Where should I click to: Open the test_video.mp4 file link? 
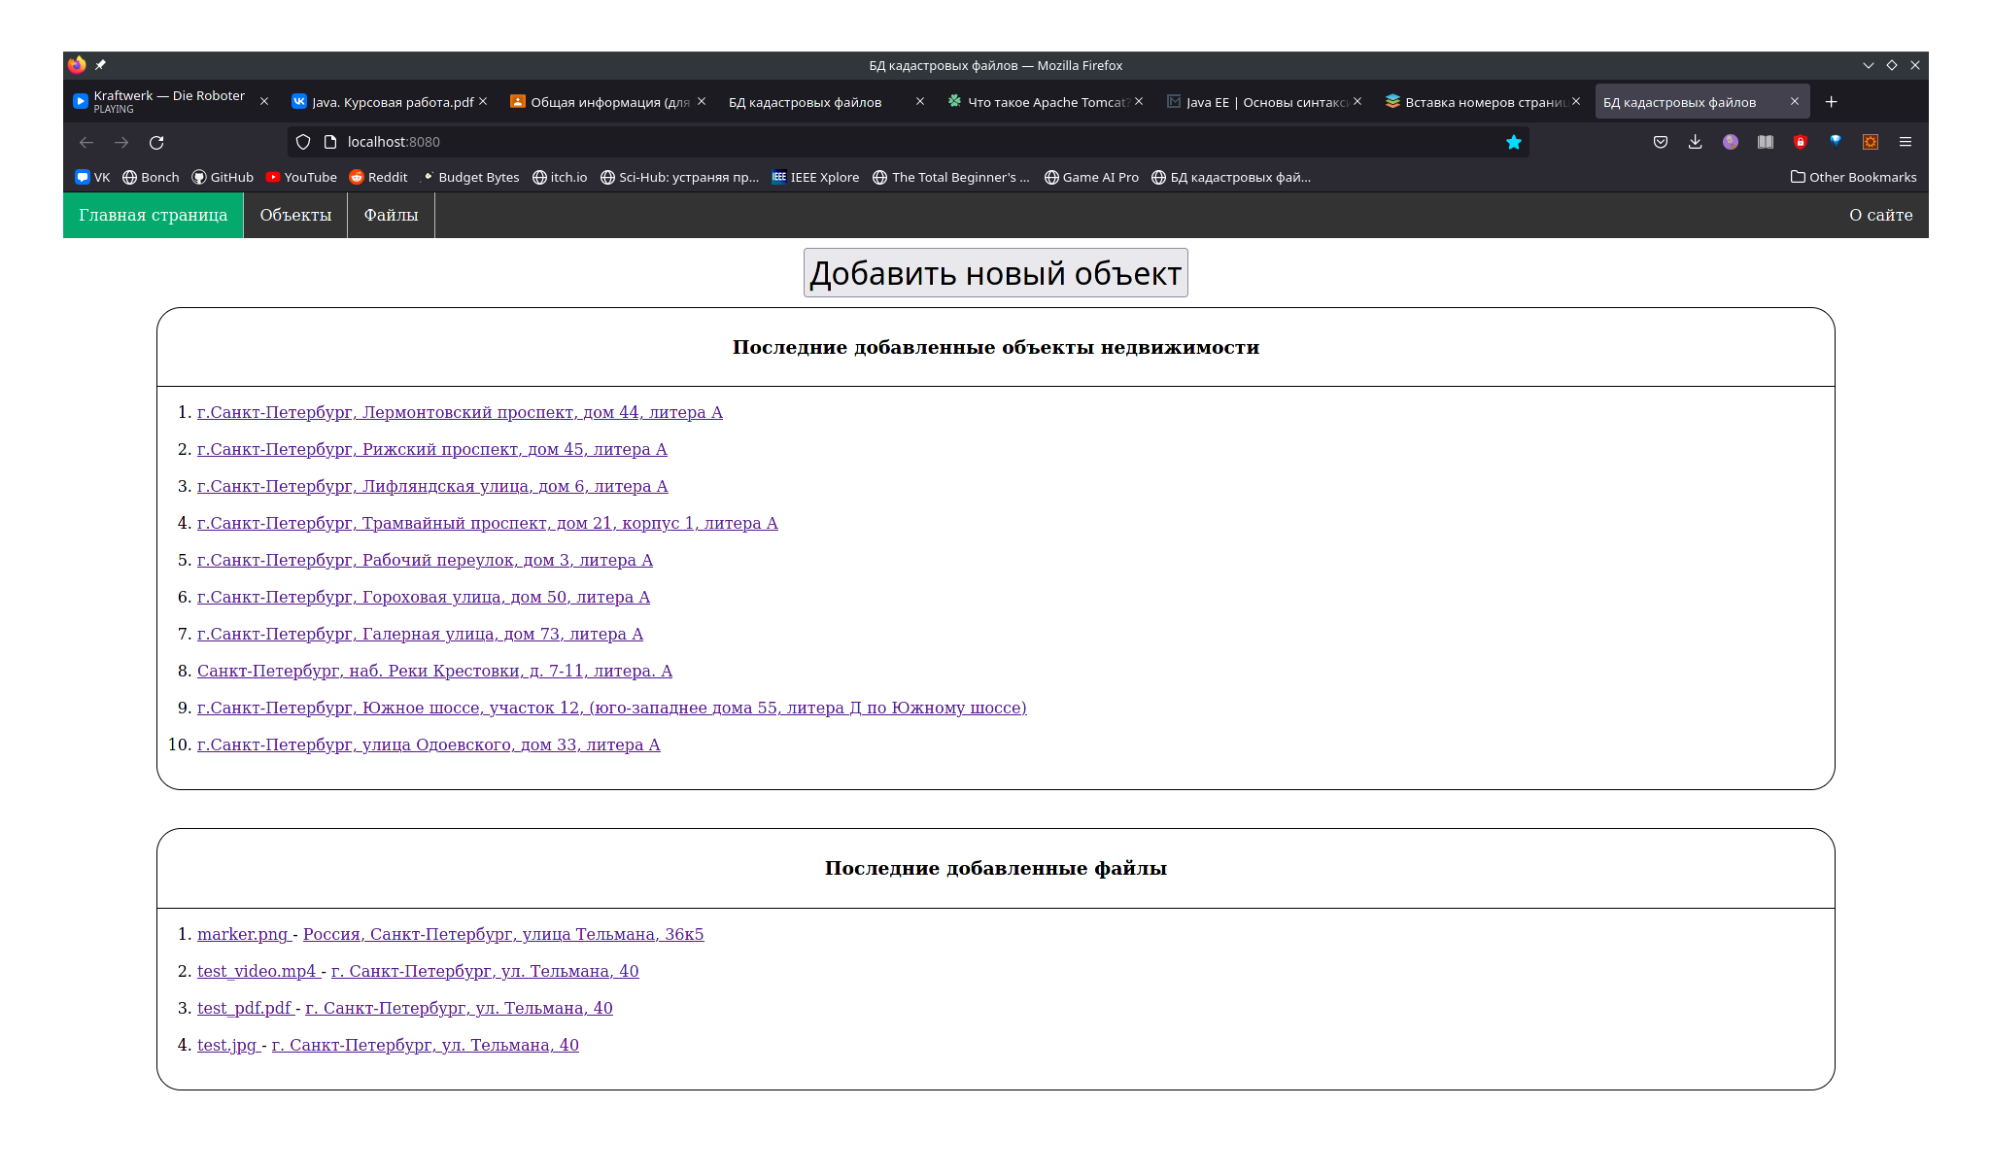point(258,971)
